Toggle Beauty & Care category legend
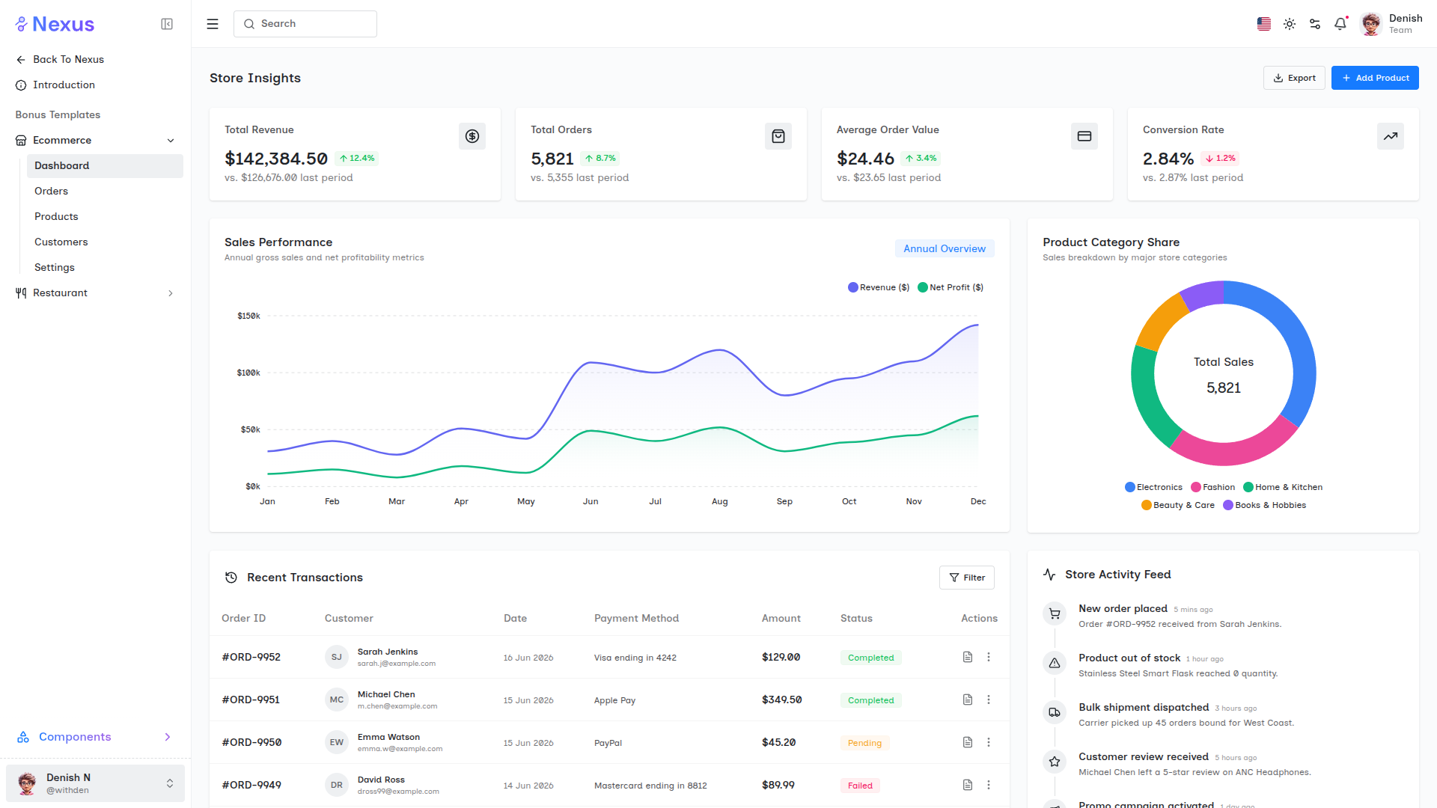1437x808 pixels. (x=1178, y=505)
